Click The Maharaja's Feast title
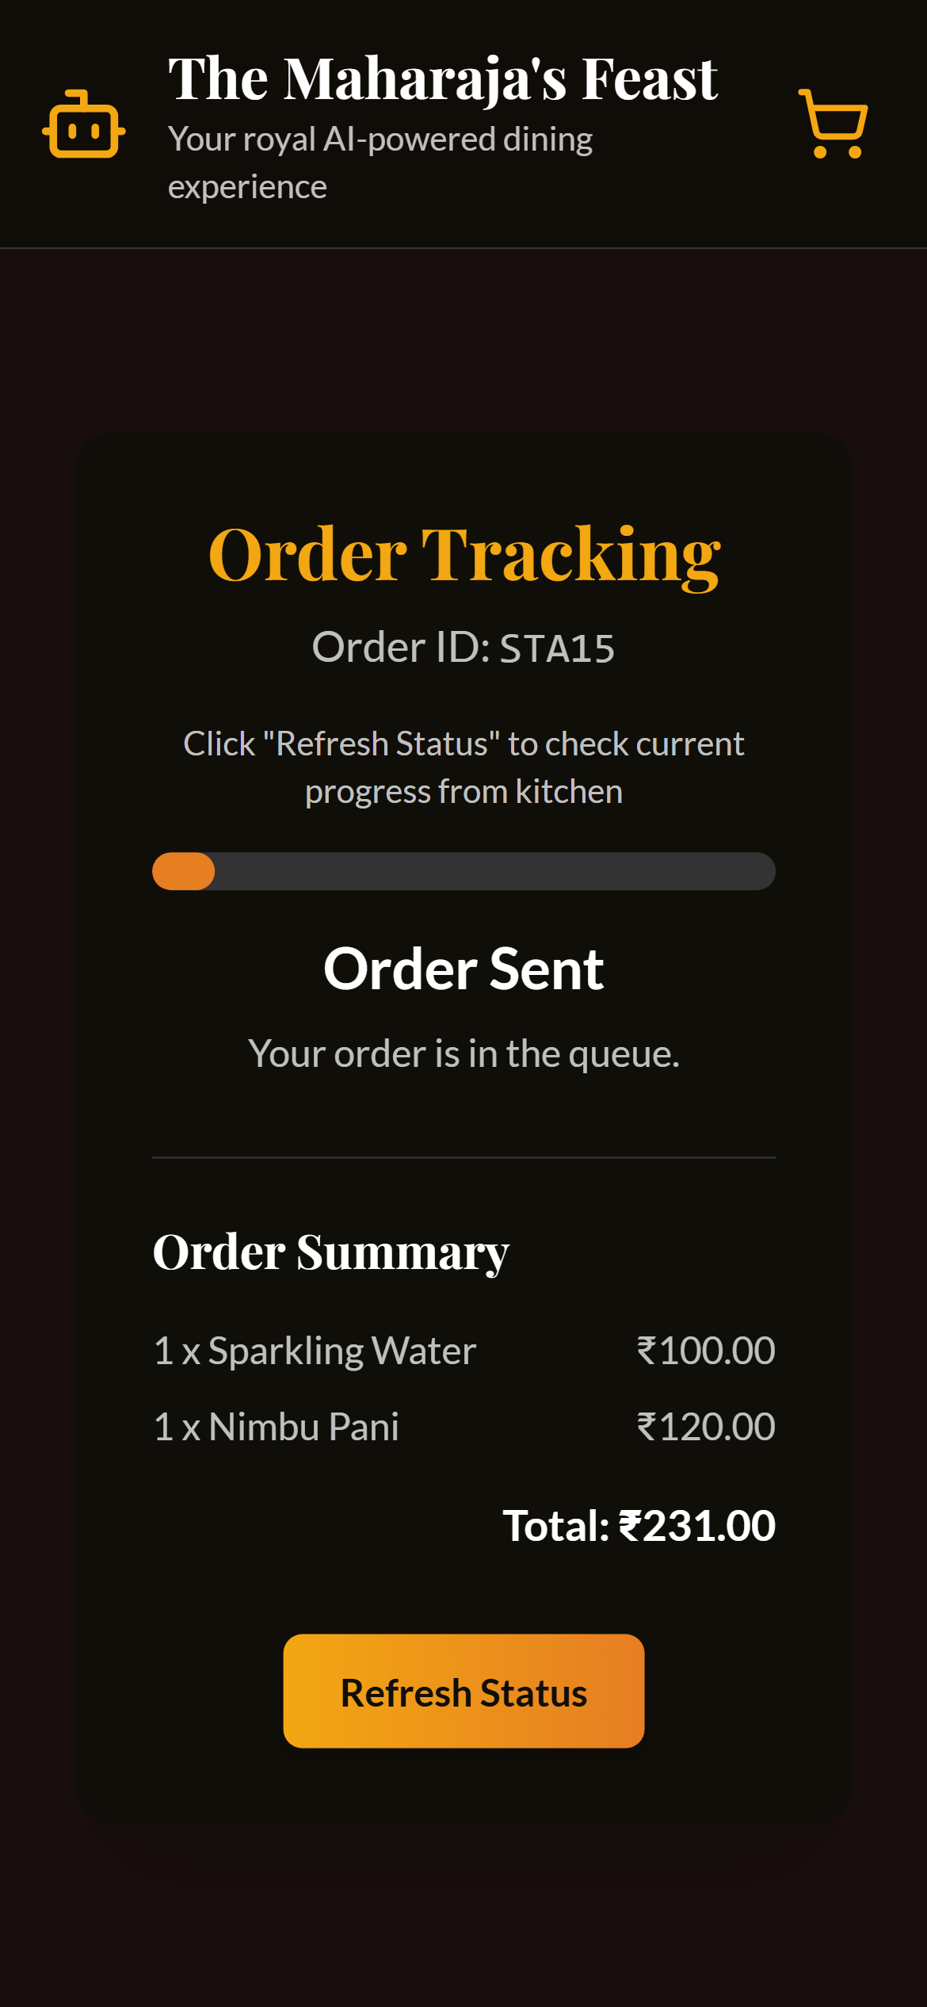The height and width of the screenshot is (2007, 927). coord(443,79)
